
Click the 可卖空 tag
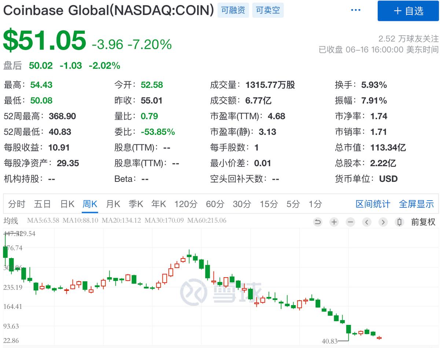click(x=268, y=10)
